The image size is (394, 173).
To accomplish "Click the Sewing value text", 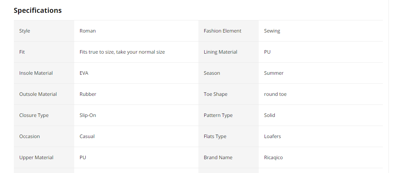I will tap(272, 31).
